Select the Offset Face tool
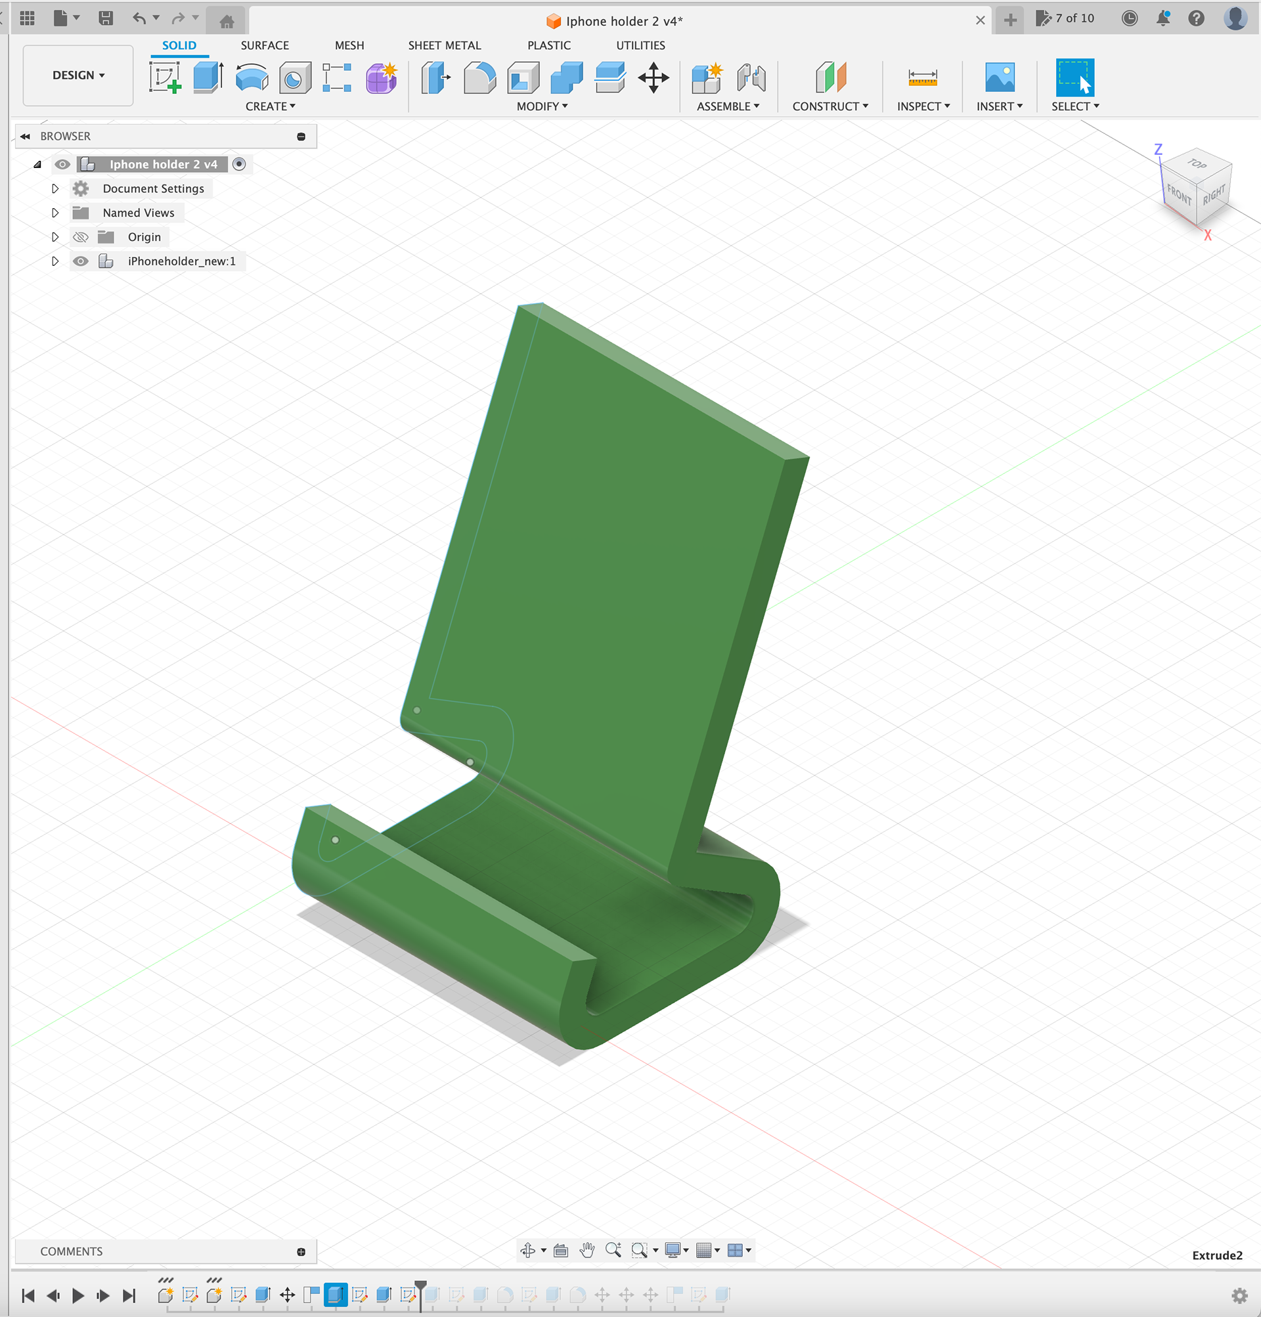The width and height of the screenshot is (1261, 1317). [610, 77]
